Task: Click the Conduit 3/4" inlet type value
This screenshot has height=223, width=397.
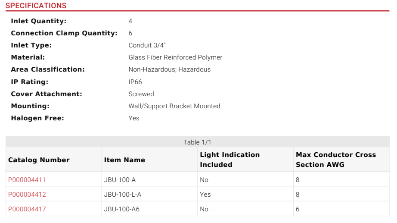Action: [147, 45]
